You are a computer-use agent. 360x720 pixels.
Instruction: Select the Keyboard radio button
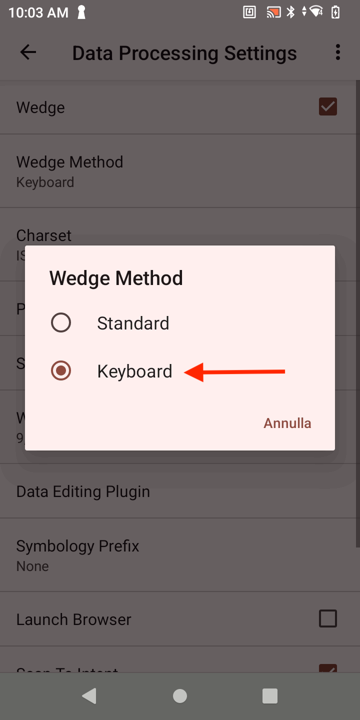tap(61, 371)
